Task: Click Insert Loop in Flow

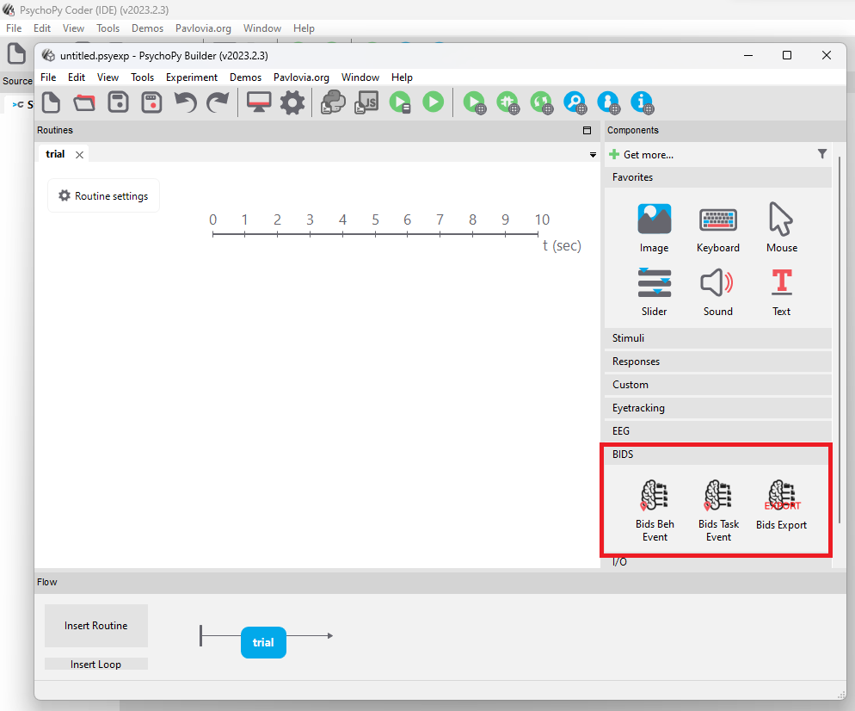Action: click(96, 664)
